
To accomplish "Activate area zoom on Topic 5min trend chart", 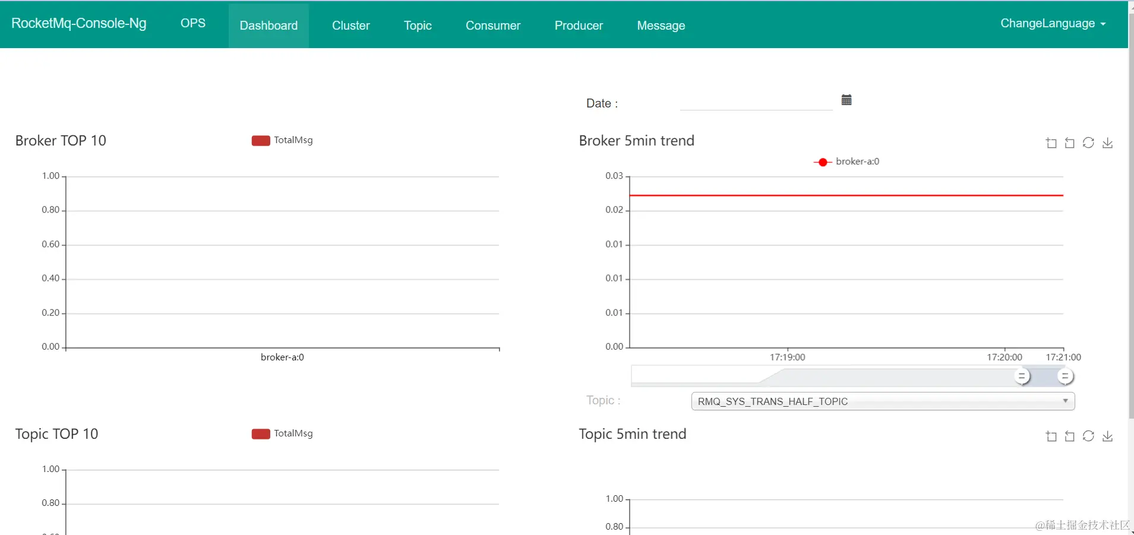I will tap(1051, 436).
